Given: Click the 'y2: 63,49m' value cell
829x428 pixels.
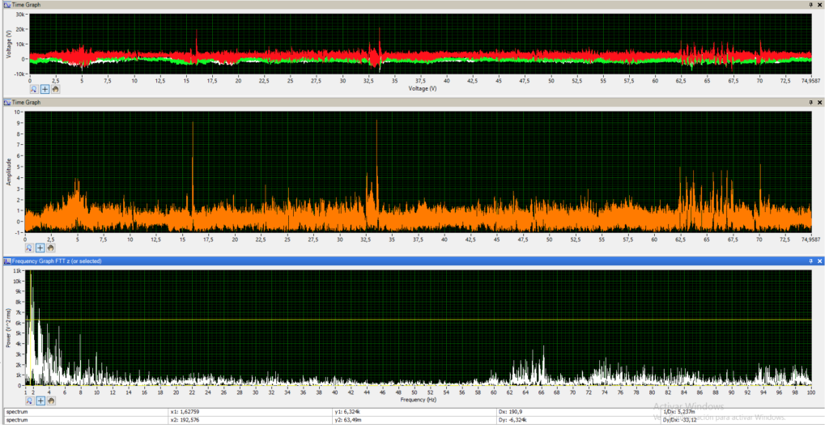Looking at the screenshot, I should click(415, 419).
